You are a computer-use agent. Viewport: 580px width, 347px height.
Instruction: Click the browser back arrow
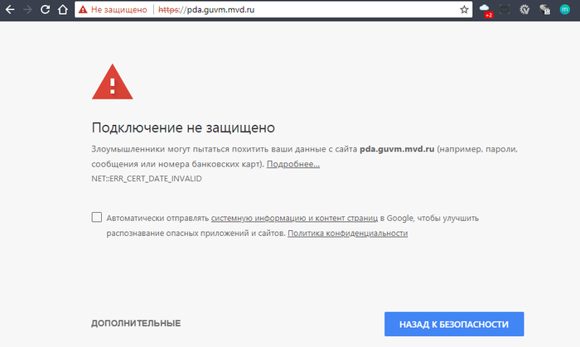pos(9,10)
